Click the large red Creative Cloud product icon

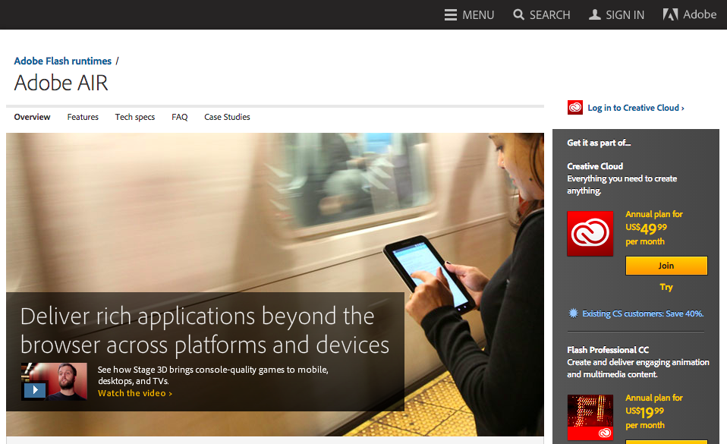click(x=590, y=233)
